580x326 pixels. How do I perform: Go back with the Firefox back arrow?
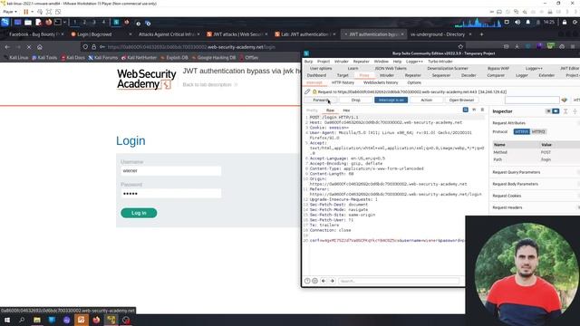[7, 47]
